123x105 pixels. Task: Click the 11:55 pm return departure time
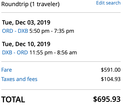(41, 53)
